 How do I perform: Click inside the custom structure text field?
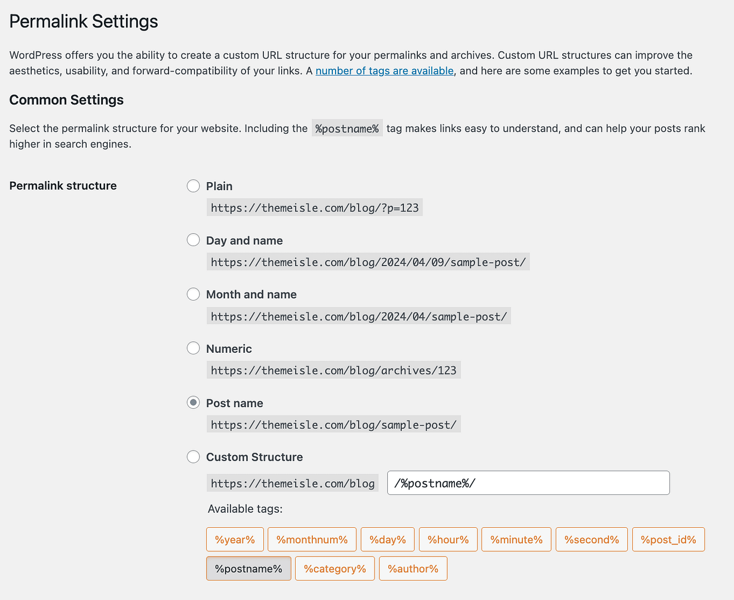pyautogui.click(x=528, y=482)
